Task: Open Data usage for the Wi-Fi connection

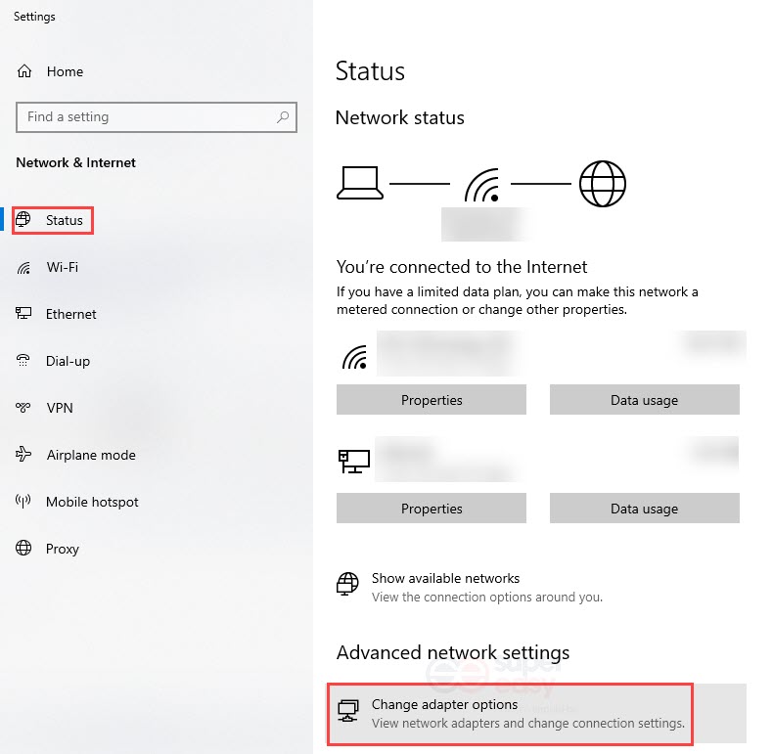Action: coord(644,400)
